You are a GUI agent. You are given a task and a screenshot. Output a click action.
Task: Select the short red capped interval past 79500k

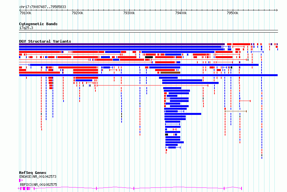245,101
